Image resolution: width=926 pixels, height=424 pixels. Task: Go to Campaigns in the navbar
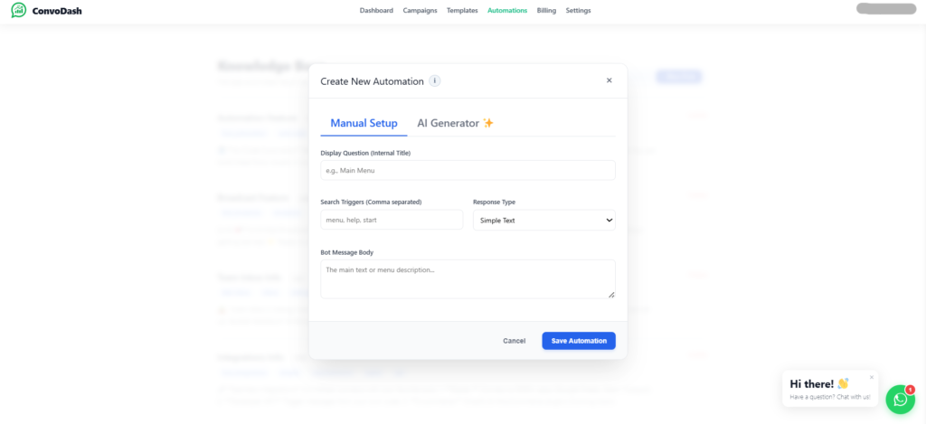(420, 11)
